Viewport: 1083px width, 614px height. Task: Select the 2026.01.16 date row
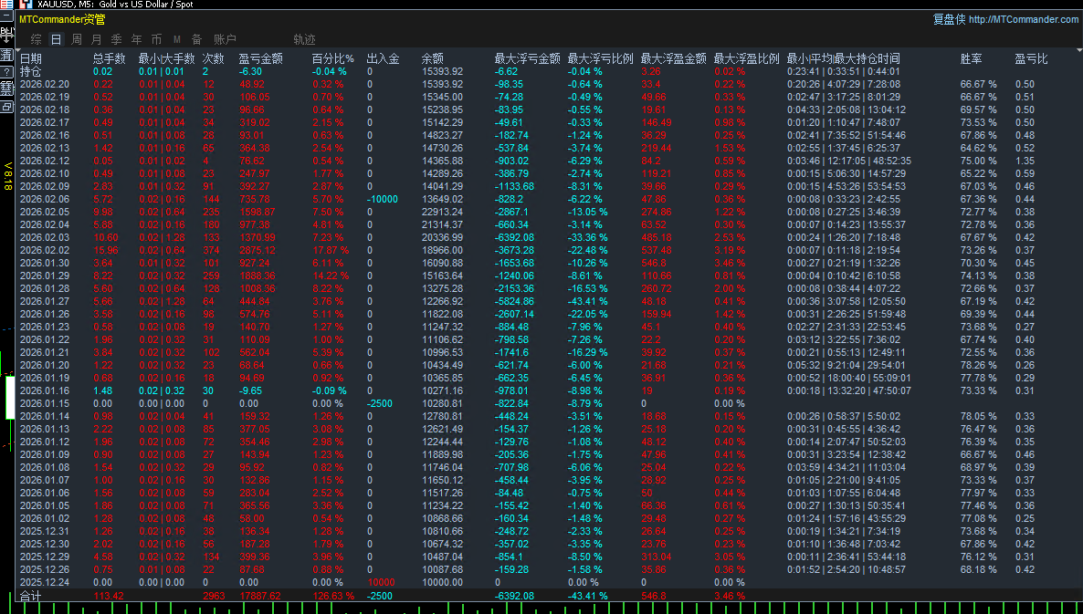(549, 390)
